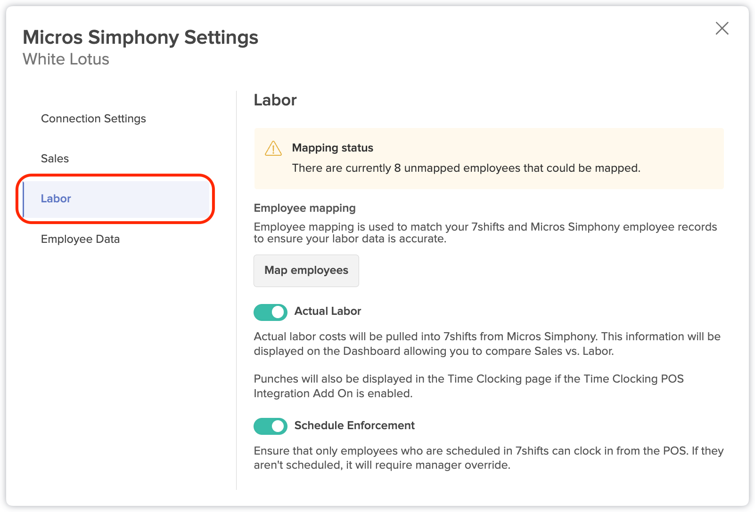Turn off the Schedule Enforcement switch

coord(271,426)
